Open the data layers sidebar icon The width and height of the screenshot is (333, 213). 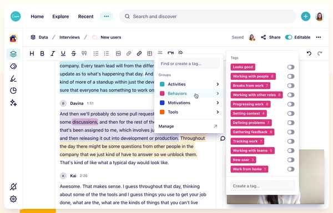coord(13,54)
